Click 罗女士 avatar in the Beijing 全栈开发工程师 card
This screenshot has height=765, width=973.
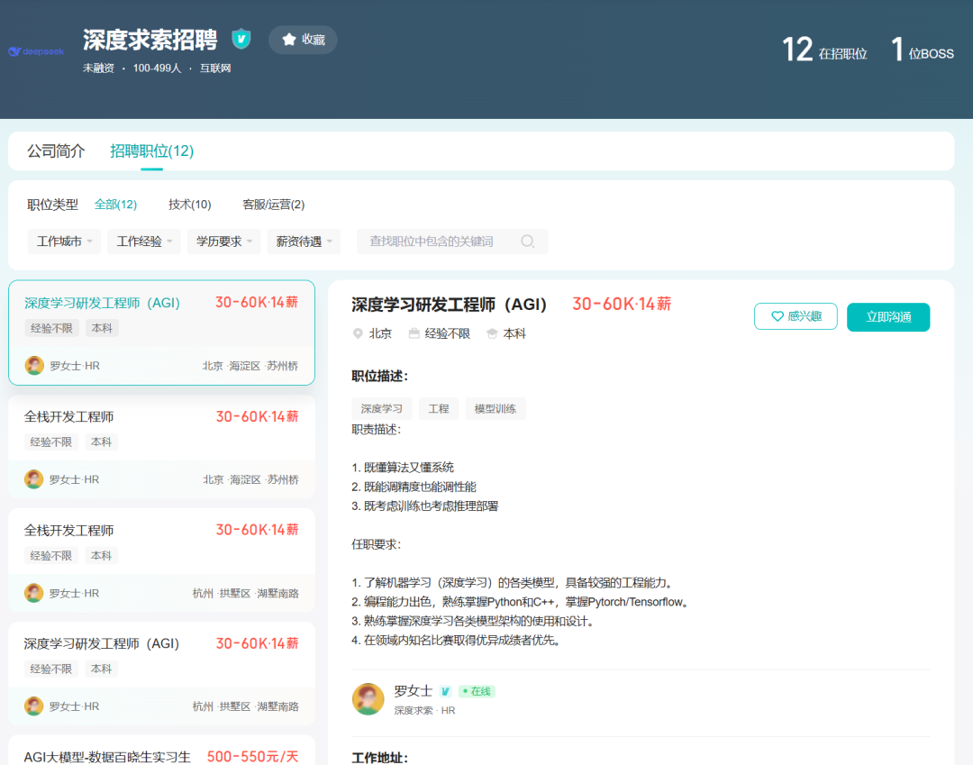click(33, 479)
